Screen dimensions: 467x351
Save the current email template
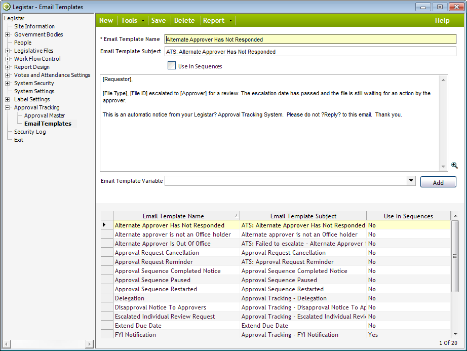click(159, 20)
